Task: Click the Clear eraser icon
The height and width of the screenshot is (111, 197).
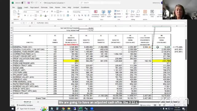Action: coord(127,17)
